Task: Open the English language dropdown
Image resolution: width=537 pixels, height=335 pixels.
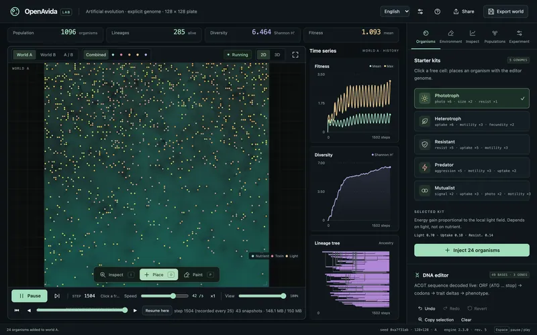Action: tap(395, 11)
